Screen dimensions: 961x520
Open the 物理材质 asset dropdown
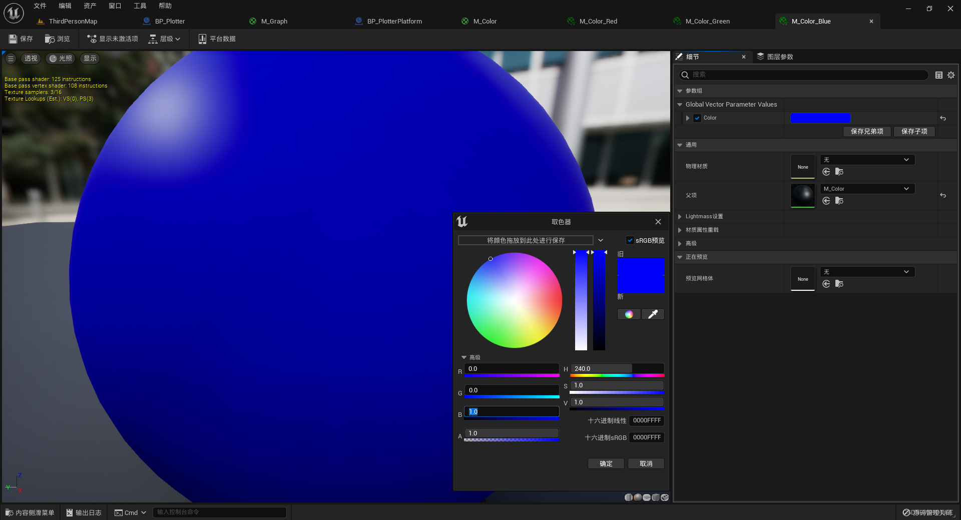pyautogui.click(x=867, y=160)
